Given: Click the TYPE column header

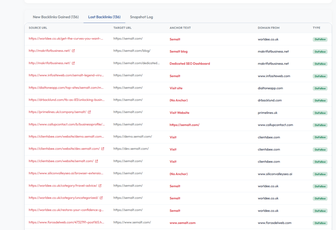Looking at the screenshot, I should 317,28.
